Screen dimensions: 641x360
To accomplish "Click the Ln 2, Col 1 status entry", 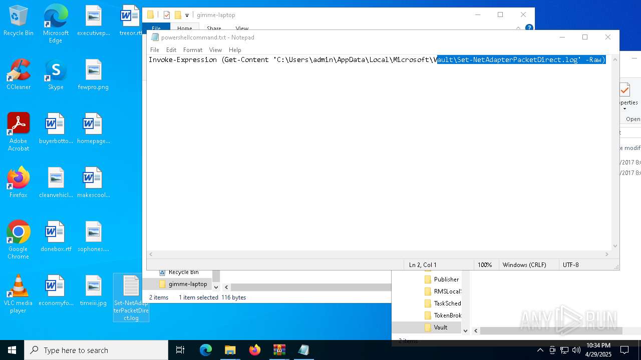I will (423, 265).
